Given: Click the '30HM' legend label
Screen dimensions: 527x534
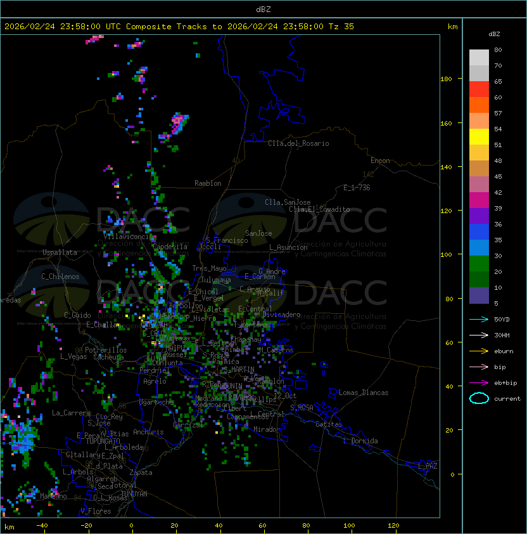Looking at the screenshot, I should click(502, 335).
